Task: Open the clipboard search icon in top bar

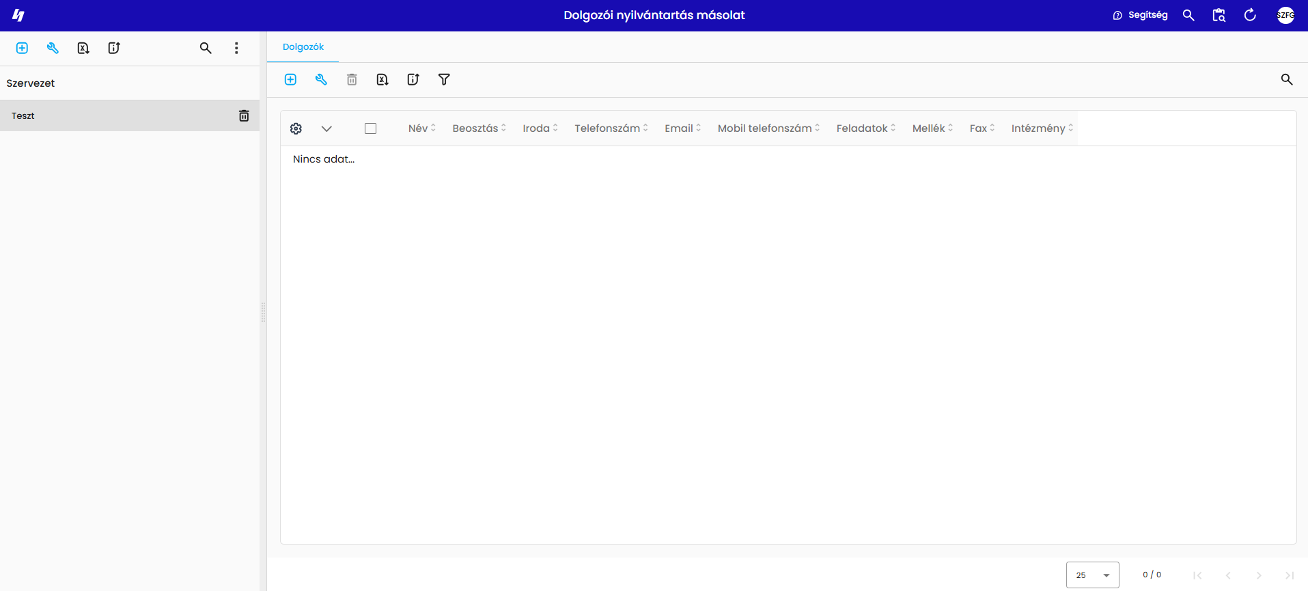Action: tap(1219, 15)
